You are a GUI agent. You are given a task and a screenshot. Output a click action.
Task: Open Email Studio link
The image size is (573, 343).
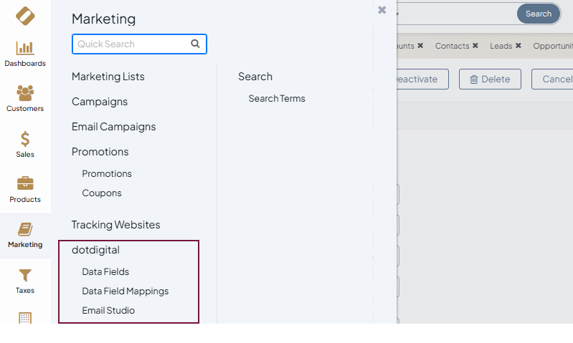click(x=108, y=310)
